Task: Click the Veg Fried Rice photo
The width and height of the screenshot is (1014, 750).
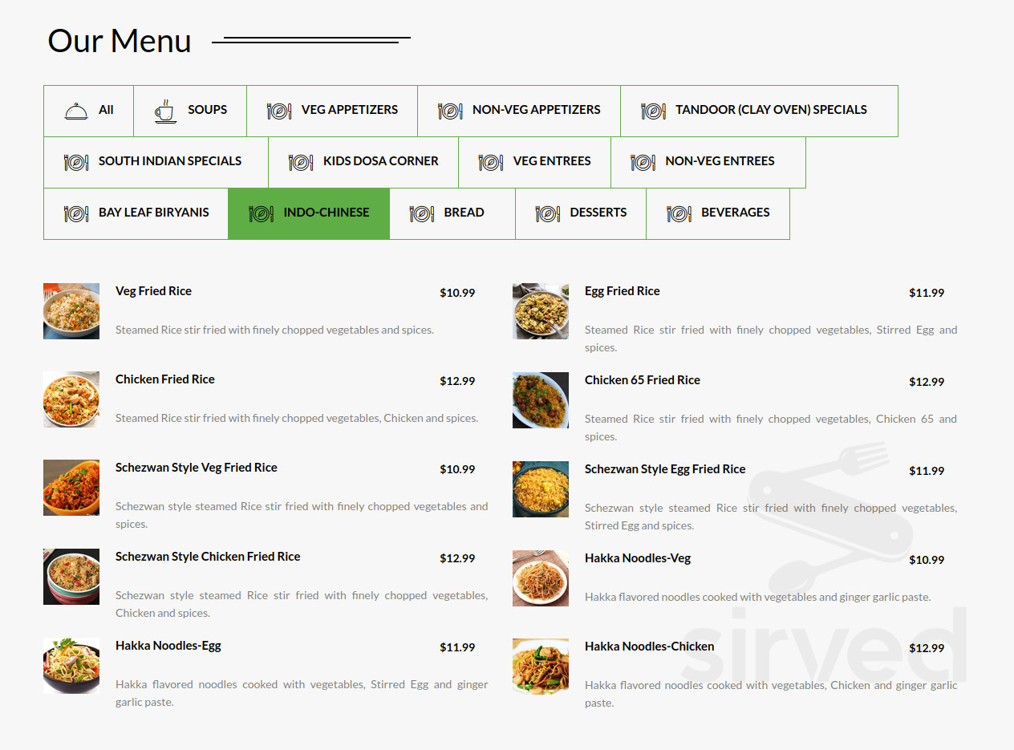Action: pyautogui.click(x=71, y=311)
